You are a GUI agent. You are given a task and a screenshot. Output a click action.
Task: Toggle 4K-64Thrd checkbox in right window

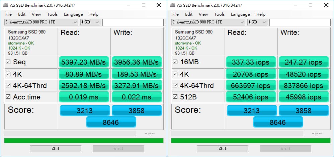point(175,85)
